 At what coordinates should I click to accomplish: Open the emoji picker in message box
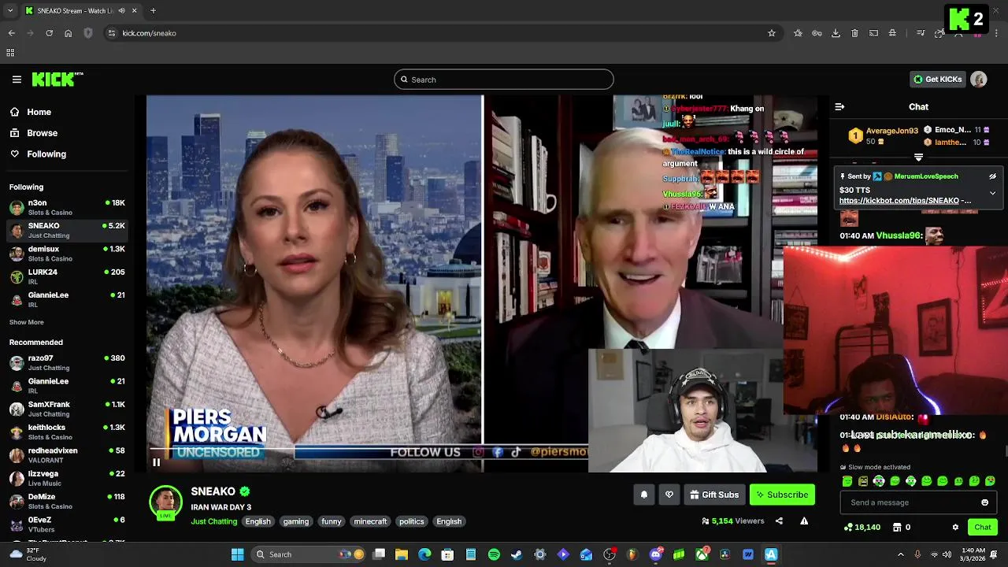pos(984,502)
